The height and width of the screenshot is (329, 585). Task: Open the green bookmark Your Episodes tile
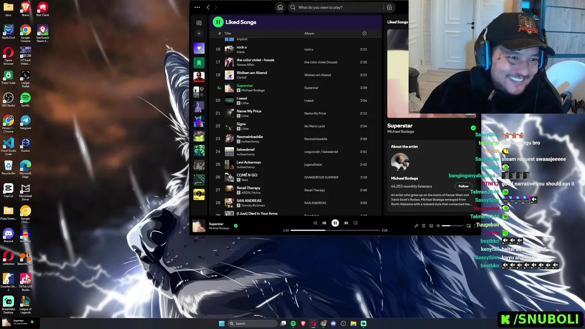199,63
